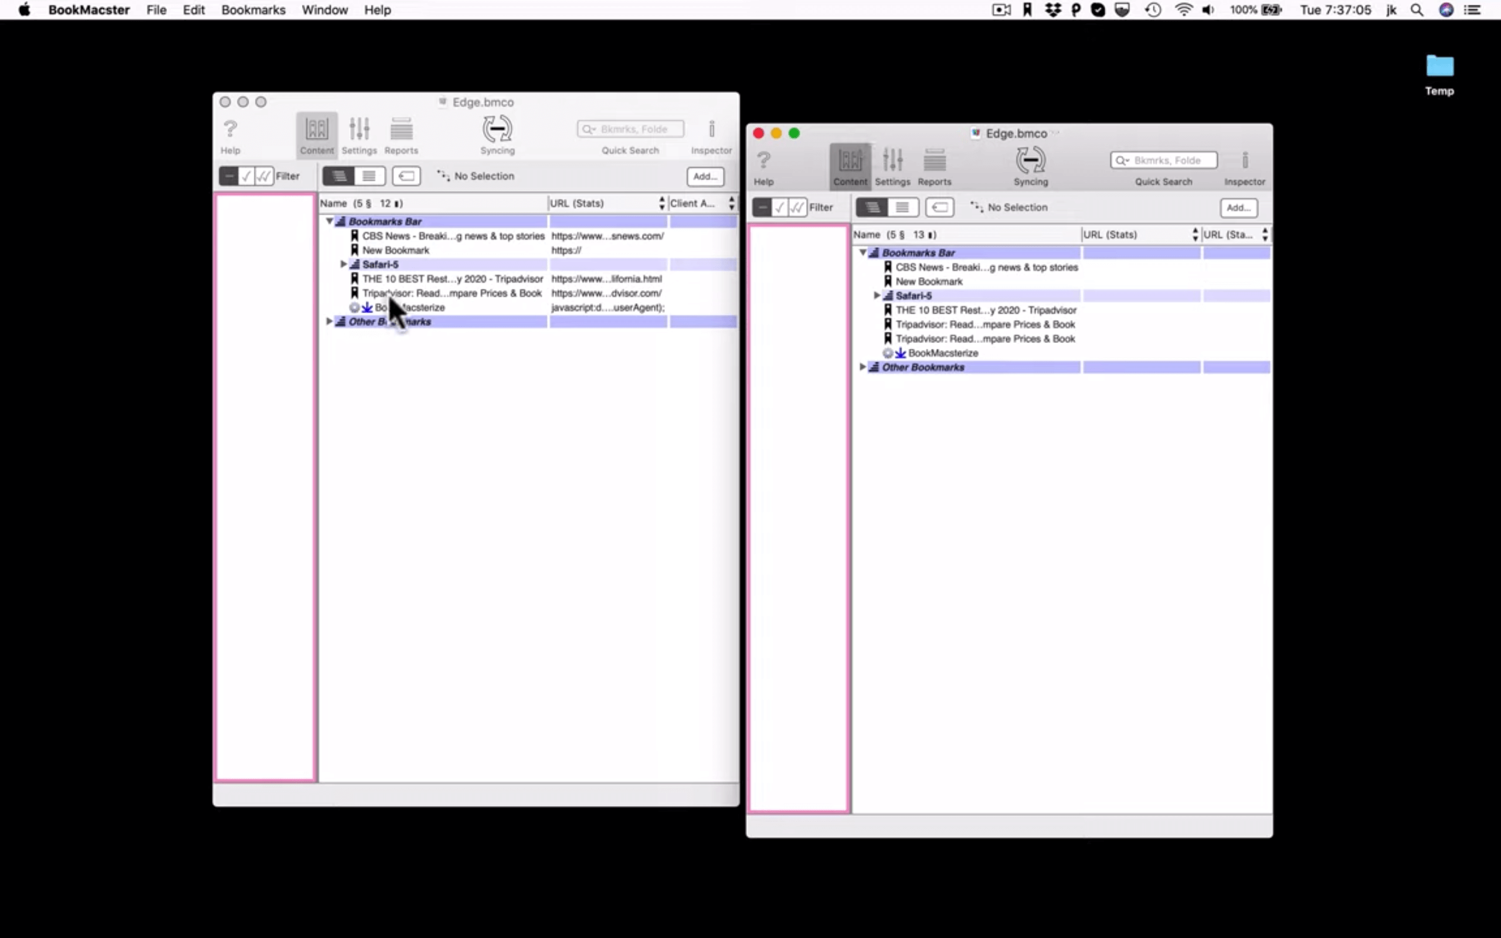Click Content icon in left window toolbar
Viewport: 1501px width, 938px height.
click(x=317, y=135)
